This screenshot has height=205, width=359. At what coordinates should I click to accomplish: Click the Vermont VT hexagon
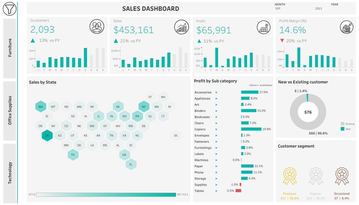[x=150, y=97]
